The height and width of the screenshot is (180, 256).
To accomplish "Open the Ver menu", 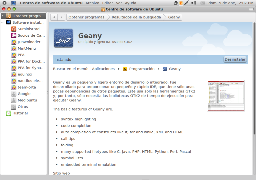I will coord(119,3).
